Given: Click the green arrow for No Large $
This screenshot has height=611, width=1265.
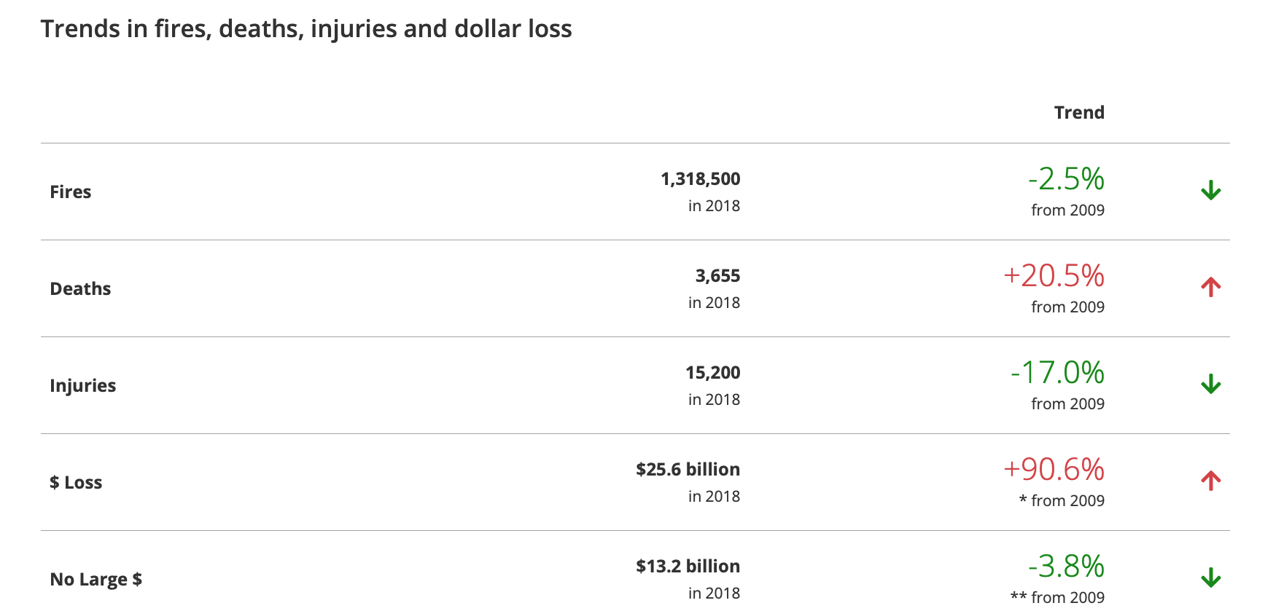Looking at the screenshot, I should pos(1210,578).
